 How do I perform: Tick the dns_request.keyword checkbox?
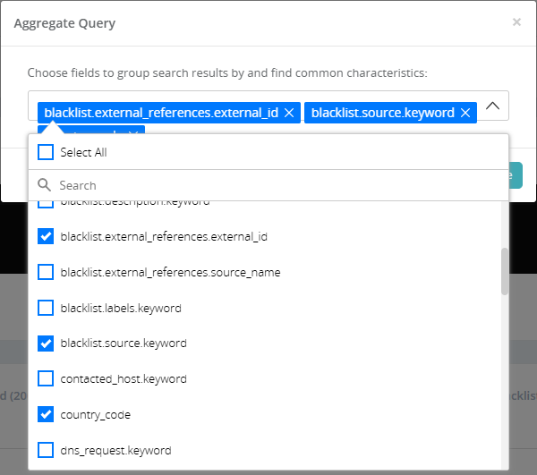click(x=46, y=450)
